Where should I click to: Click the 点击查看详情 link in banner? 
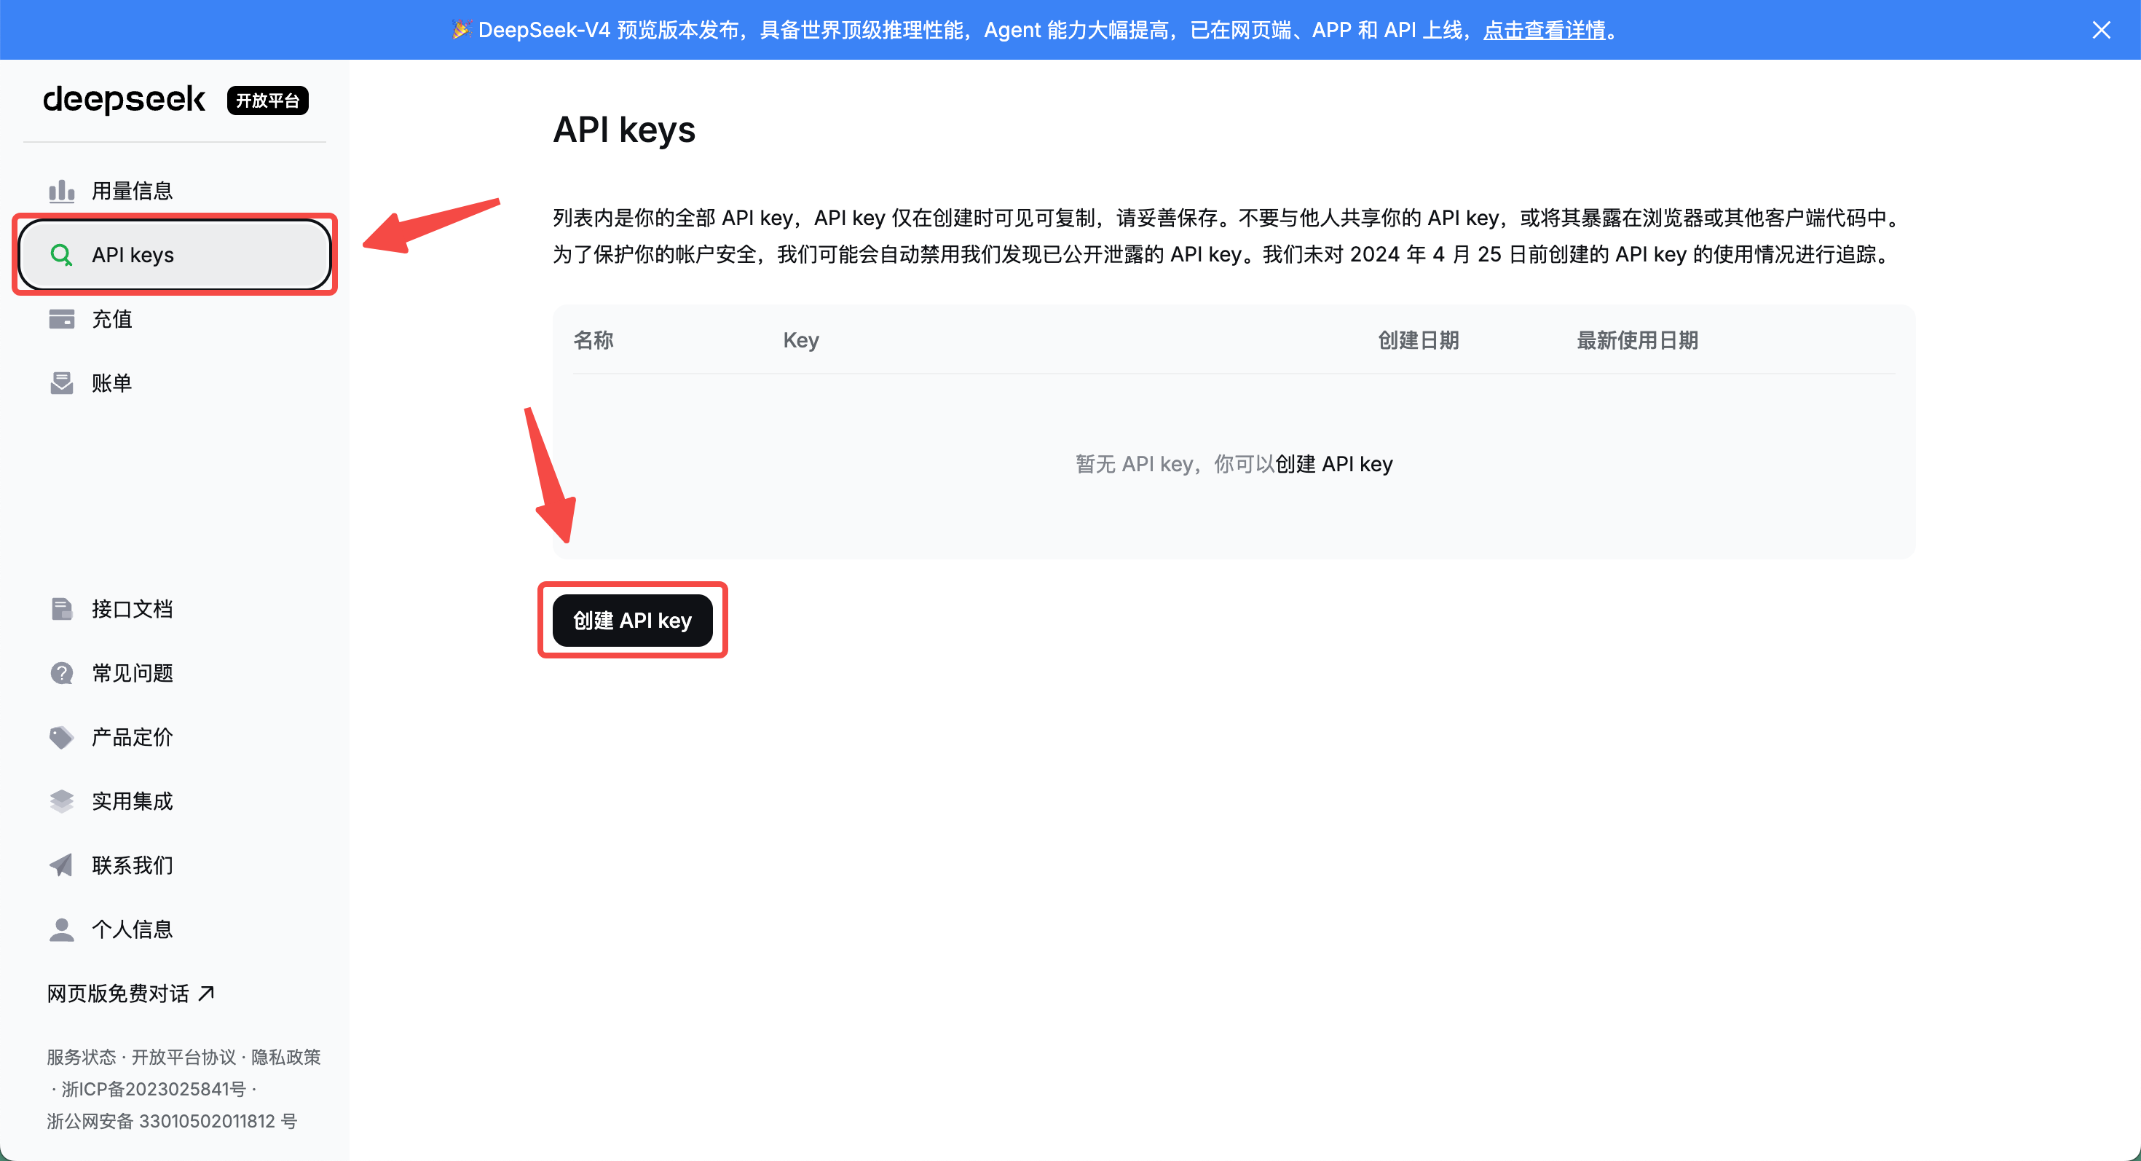[1545, 30]
